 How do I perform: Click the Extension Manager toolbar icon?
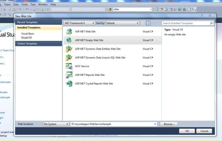(x=184, y=9)
